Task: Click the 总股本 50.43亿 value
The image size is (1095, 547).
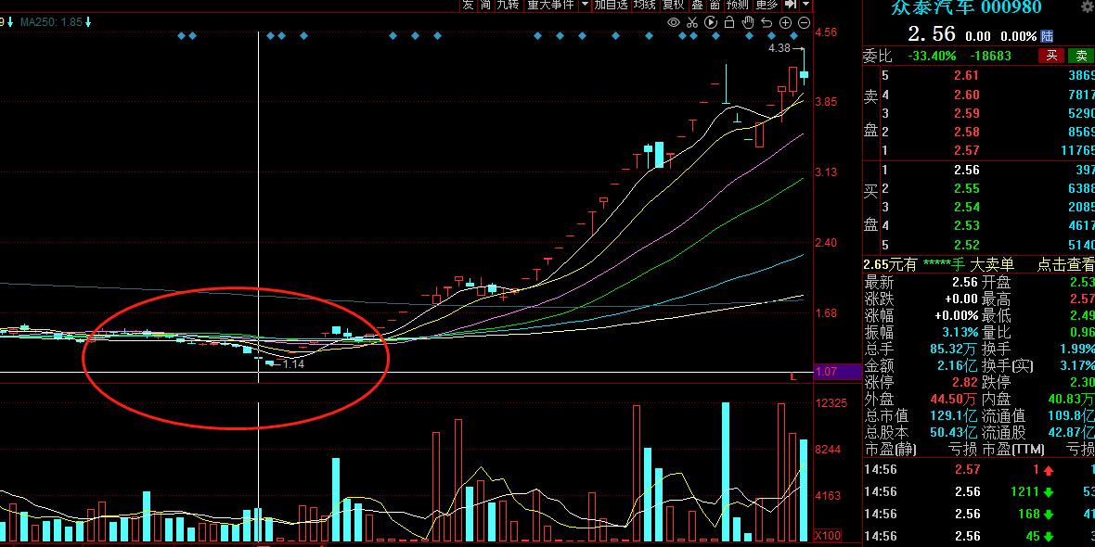Action: [955, 433]
